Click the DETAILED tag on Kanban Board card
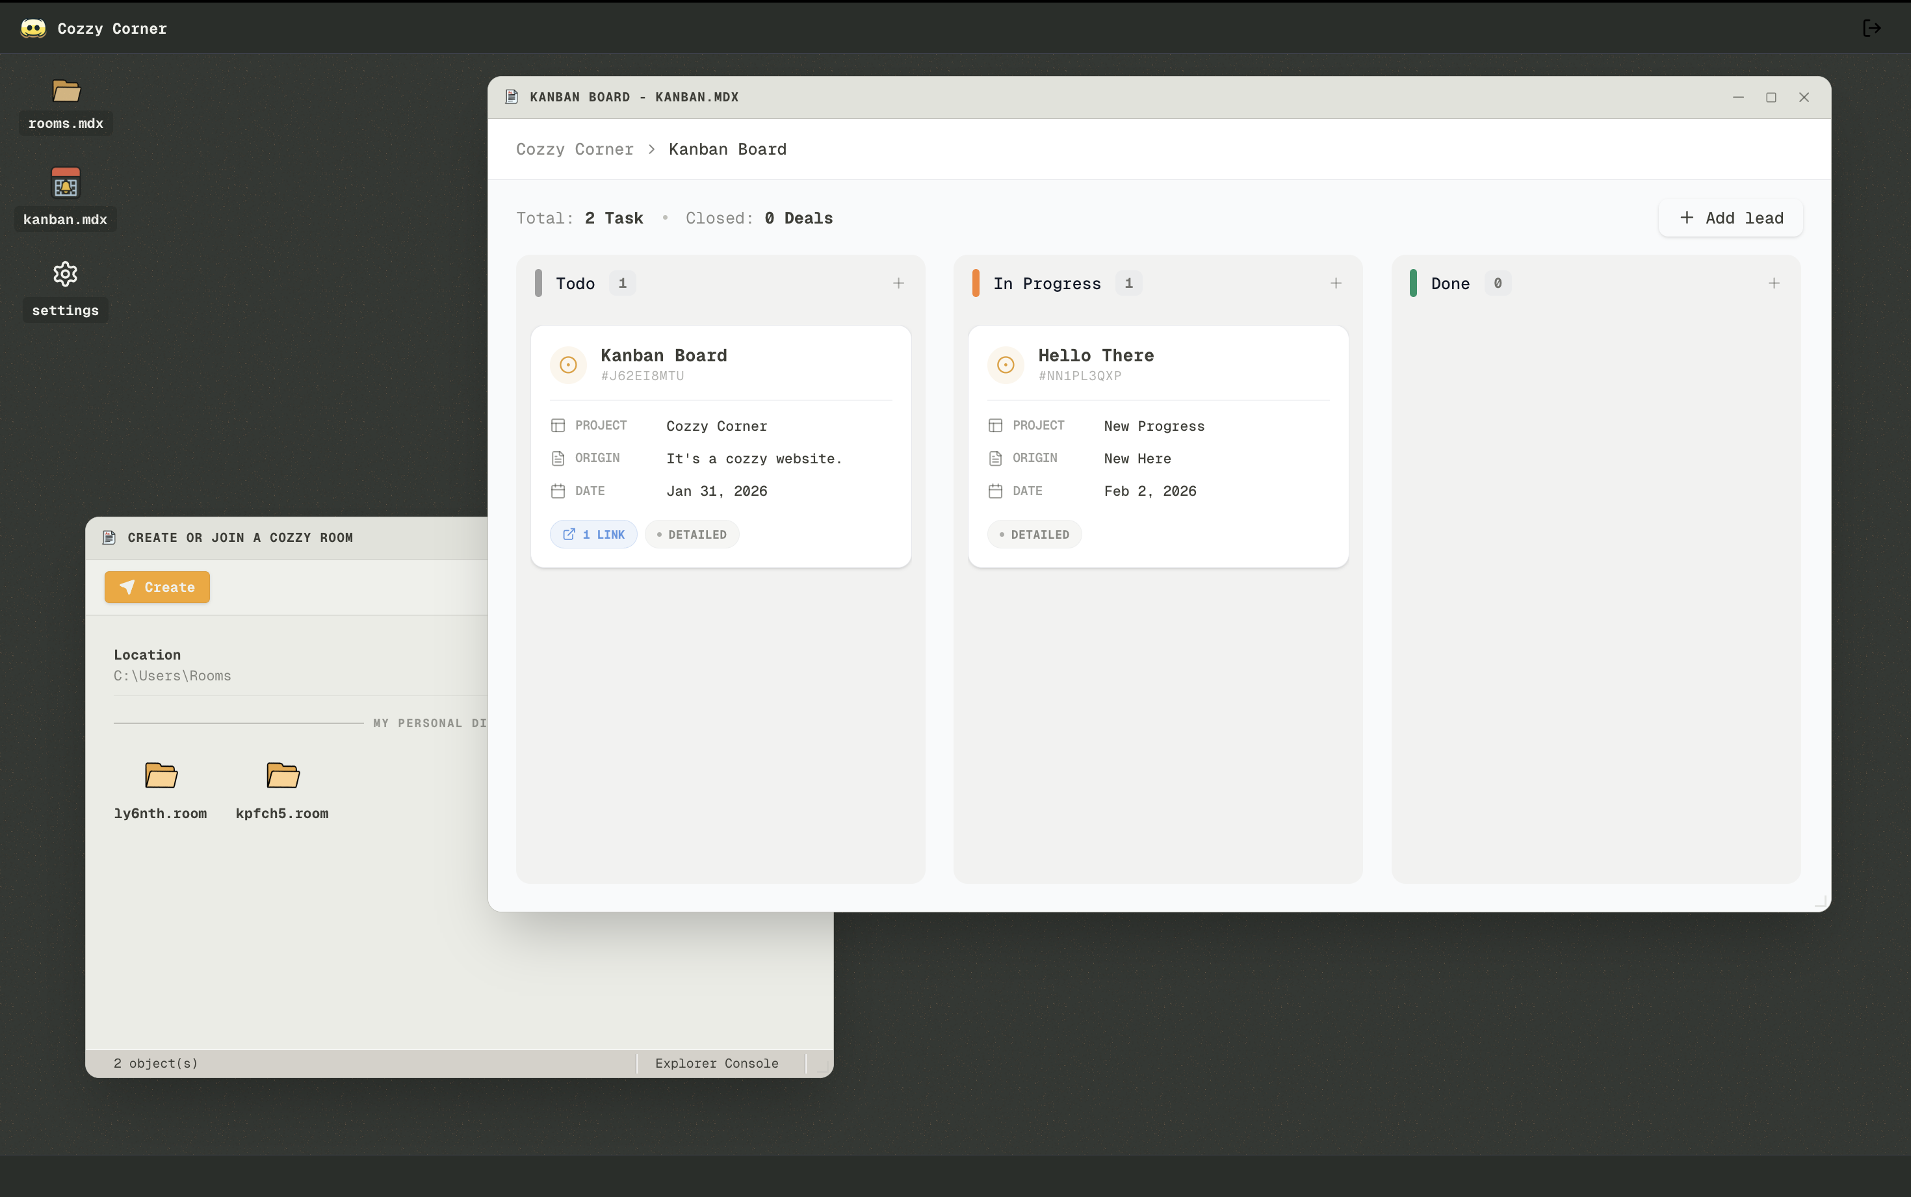Screen dimensions: 1911x1197 [692, 535]
